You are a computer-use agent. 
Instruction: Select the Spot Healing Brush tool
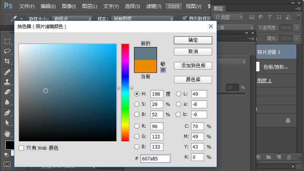pos(7,72)
